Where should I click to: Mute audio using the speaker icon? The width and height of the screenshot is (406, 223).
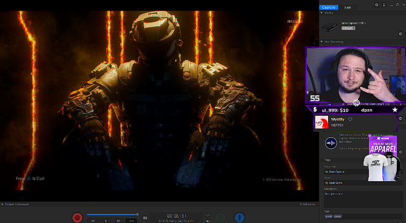click(x=208, y=221)
